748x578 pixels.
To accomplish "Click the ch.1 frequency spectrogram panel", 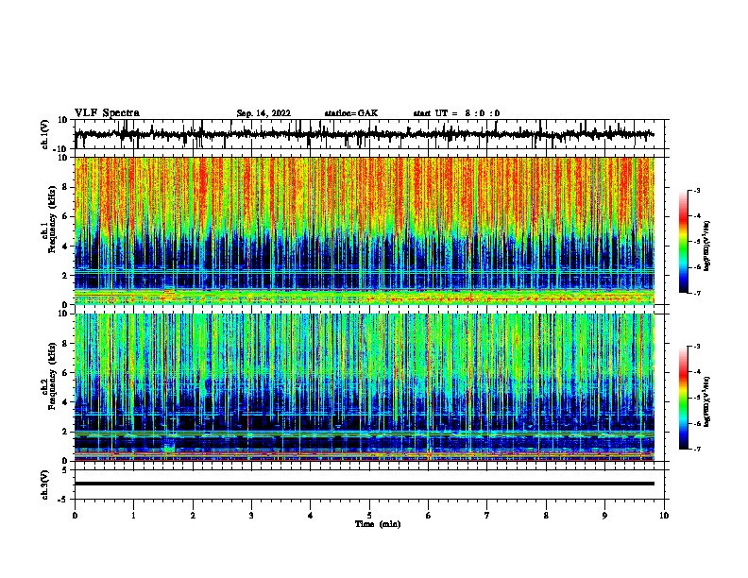I will [x=365, y=230].
